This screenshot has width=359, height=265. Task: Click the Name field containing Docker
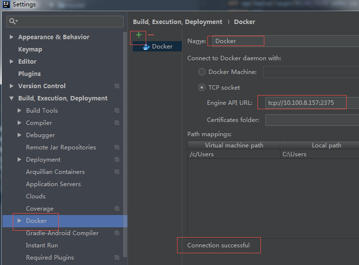(x=285, y=41)
